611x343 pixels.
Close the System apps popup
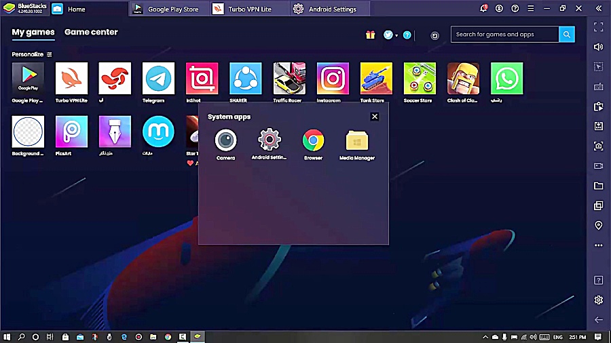click(375, 117)
